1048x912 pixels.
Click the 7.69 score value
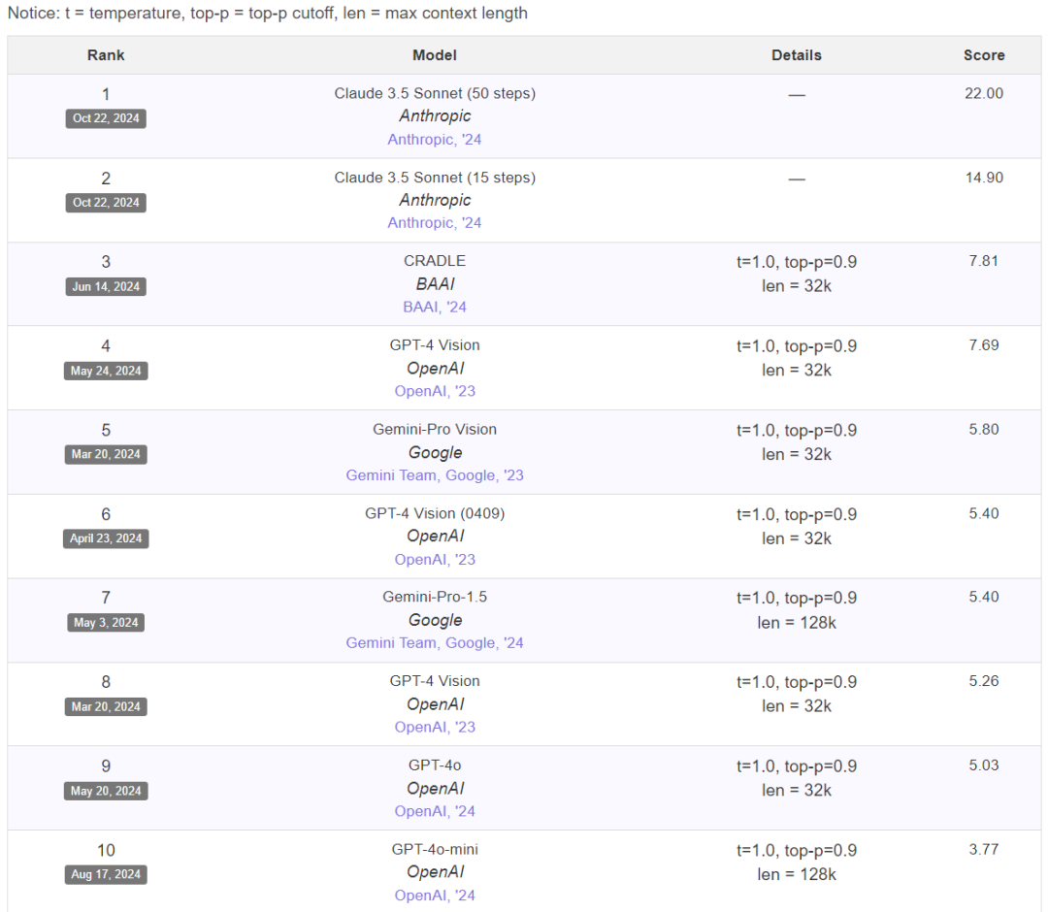984,345
